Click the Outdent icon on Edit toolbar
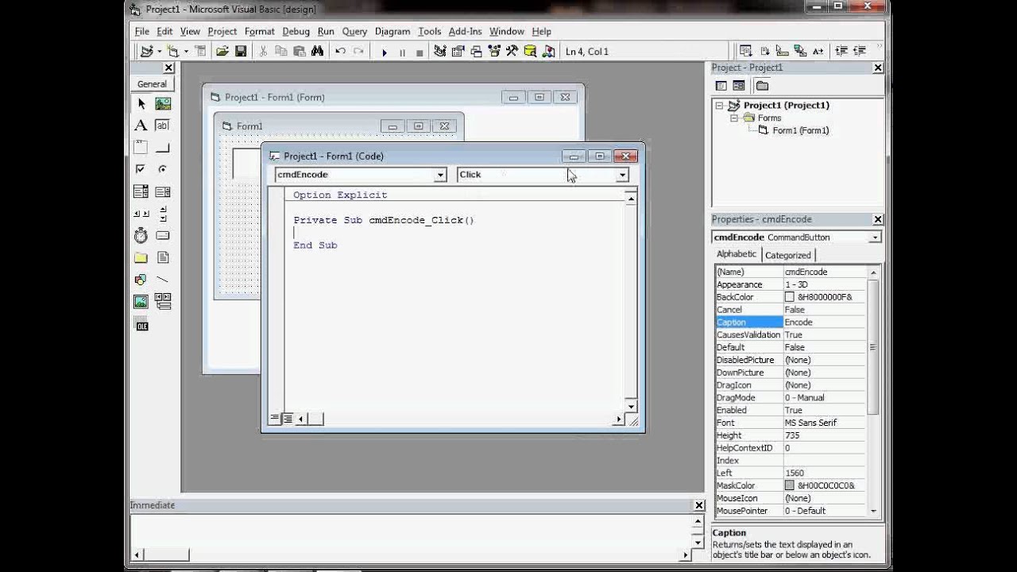 click(860, 52)
